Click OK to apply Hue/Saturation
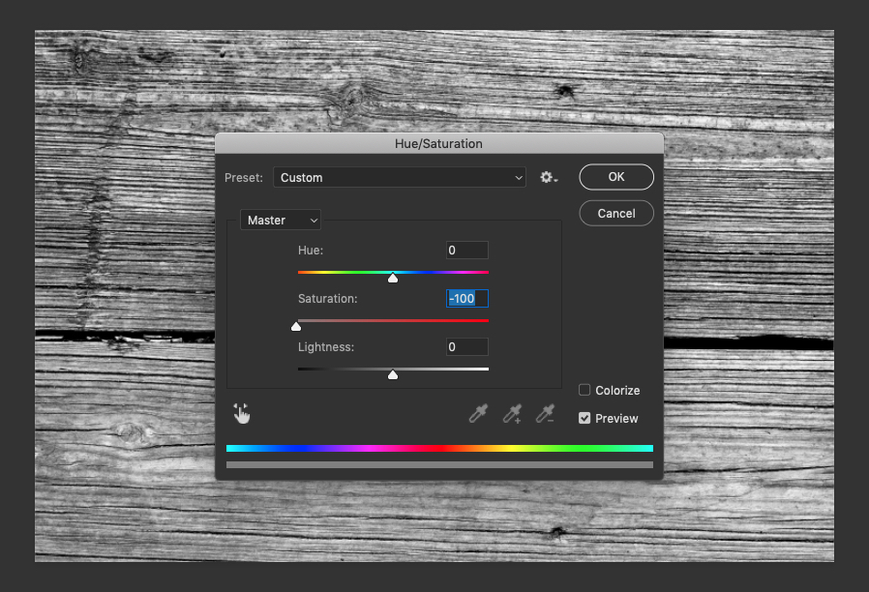Screen dimensions: 869x592 pos(616,177)
